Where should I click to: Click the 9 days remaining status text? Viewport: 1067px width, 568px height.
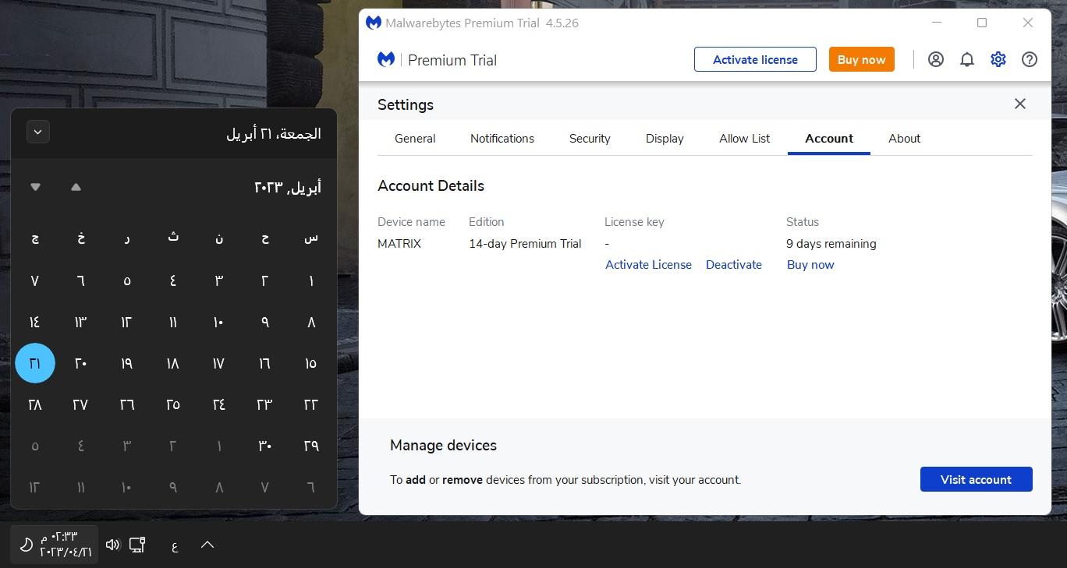pyautogui.click(x=831, y=244)
